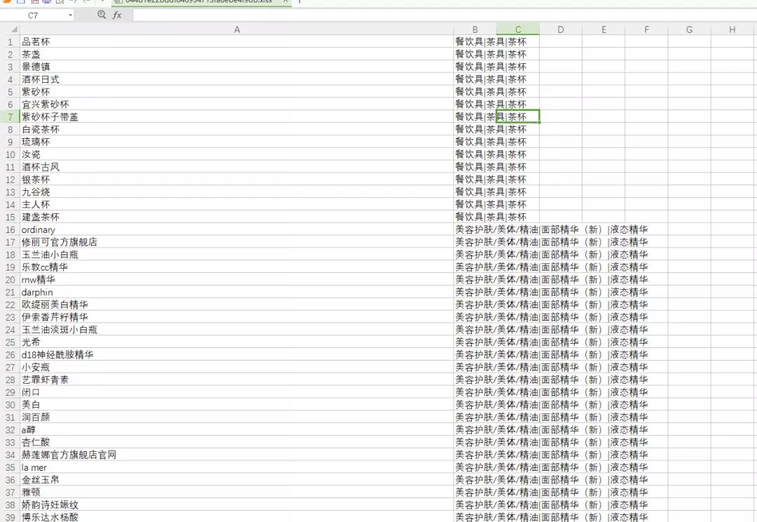This screenshot has width=757, height=522.
Task: Select column G header
Action: 690,29
